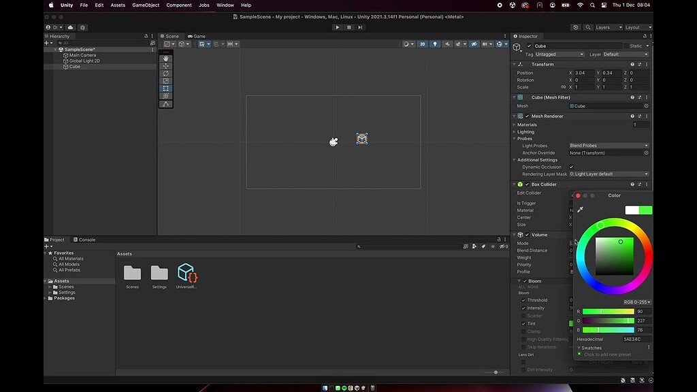
Task: Toggle scene lighting bulb icon
Action: [x=435, y=44]
